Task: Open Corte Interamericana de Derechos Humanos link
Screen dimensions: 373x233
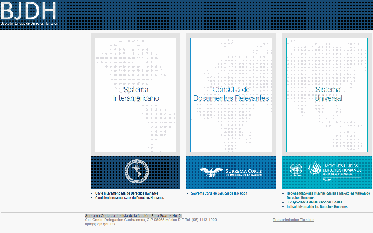Action: pos(127,193)
